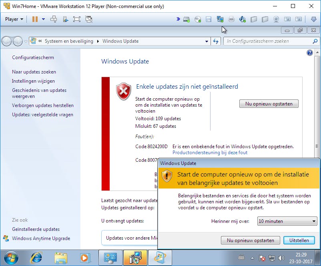321x266 pixels.
Task: Click the Uitstellen button
Action: [299, 240]
